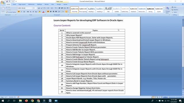Insert a numbered list
Screen dimensions: 184x103
52,8
